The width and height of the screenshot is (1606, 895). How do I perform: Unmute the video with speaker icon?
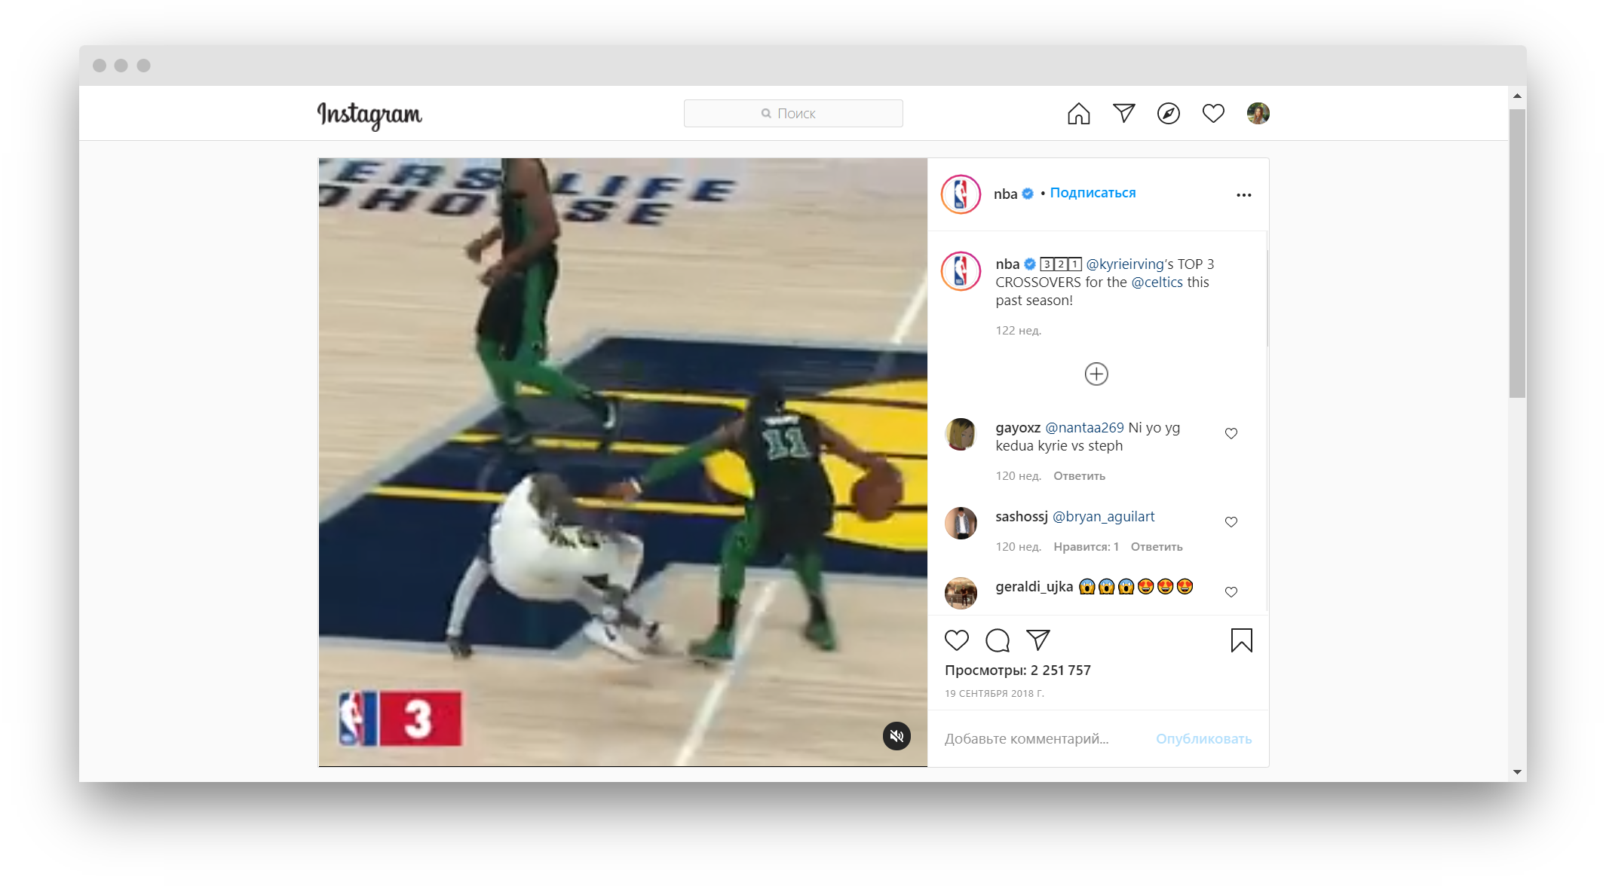pos(896,736)
